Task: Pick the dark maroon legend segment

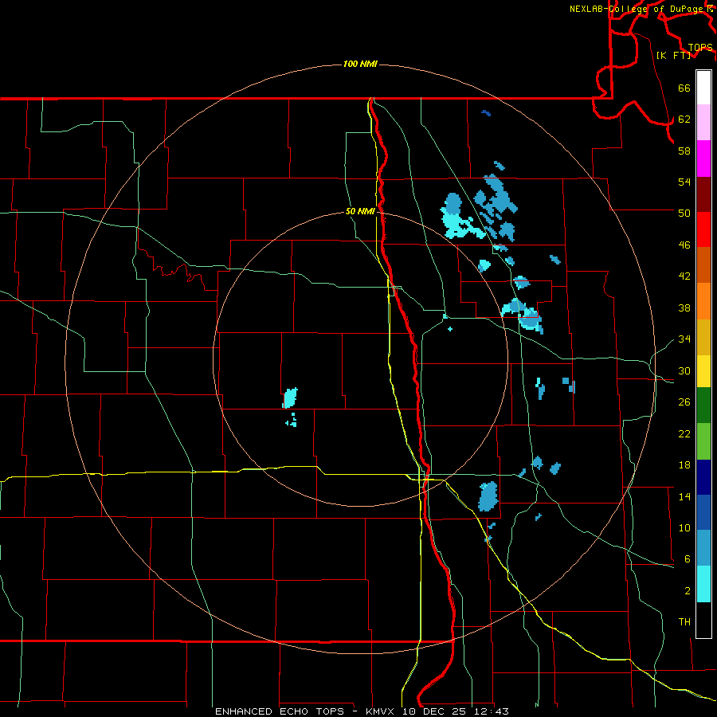Action: point(703,194)
